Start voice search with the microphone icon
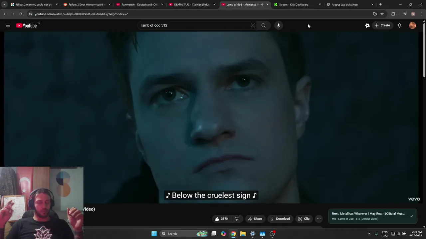The image size is (426, 239). (x=279, y=26)
